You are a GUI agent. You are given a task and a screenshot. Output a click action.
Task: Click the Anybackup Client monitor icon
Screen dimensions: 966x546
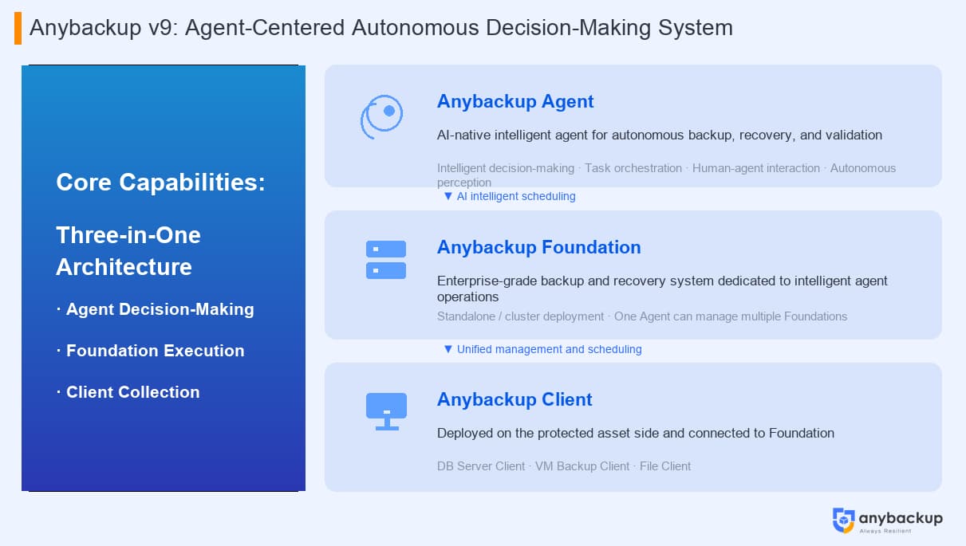[386, 411]
